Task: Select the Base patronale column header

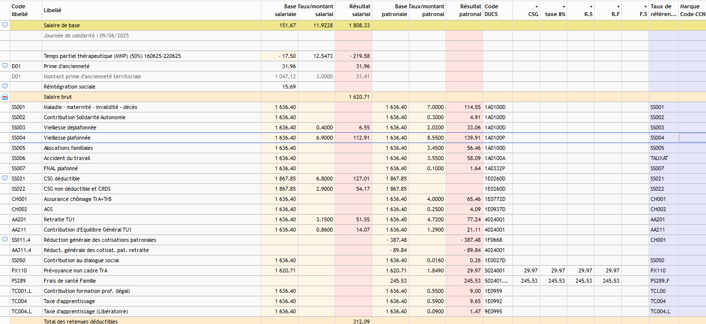Action: pos(390,10)
